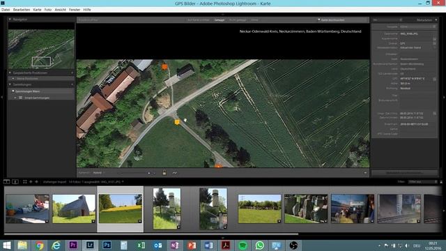Screen dimensions: 446x251
Task: Open the Ansicht menu
Action: [x=61, y=10]
